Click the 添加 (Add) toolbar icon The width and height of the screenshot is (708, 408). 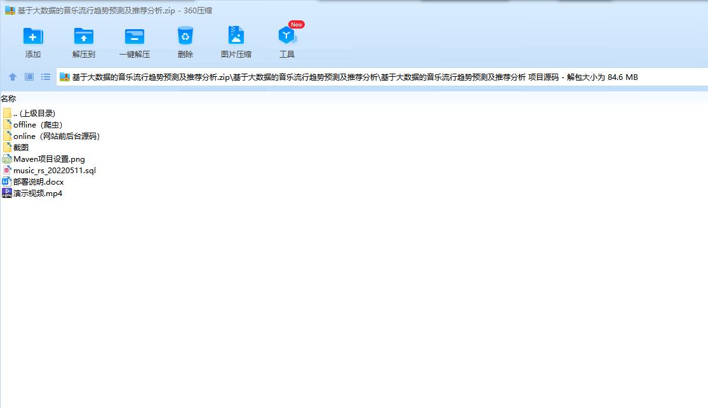click(33, 36)
